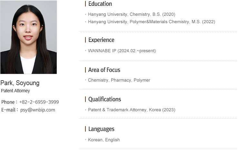
Task: Select the name Park, Soyoung
Action: pos(20,83)
